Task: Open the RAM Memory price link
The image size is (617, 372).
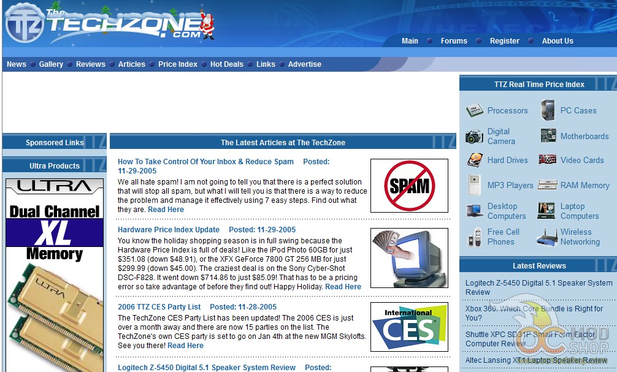Action: point(584,185)
